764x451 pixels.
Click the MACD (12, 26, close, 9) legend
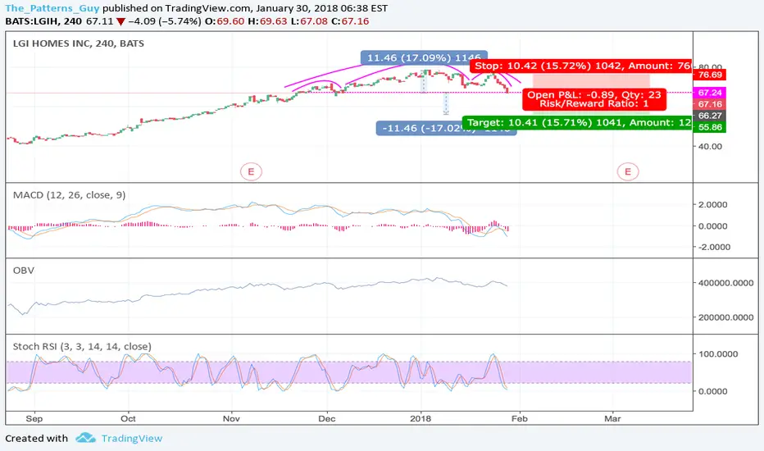pyautogui.click(x=69, y=195)
